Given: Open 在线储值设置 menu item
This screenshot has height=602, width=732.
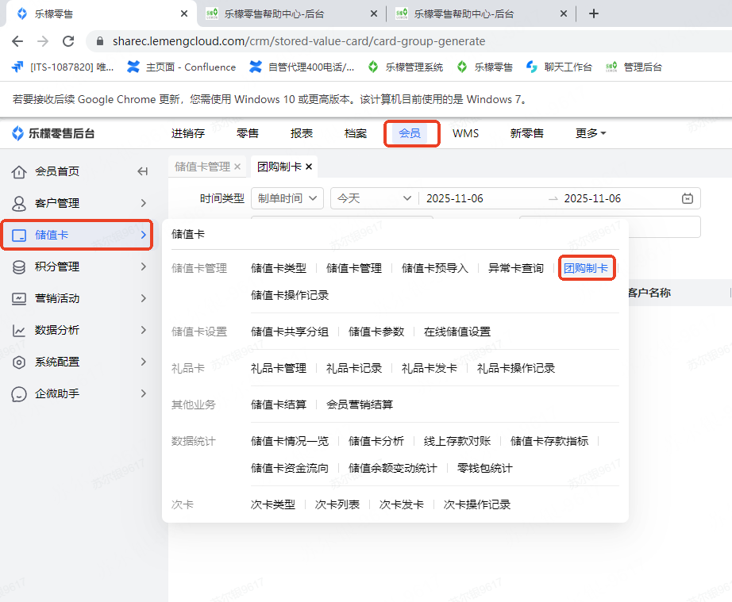Looking at the screenshot, I should 457,332.
